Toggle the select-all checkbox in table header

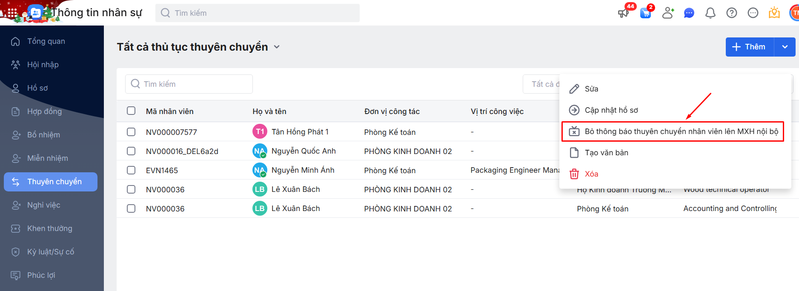pos(131,111)
